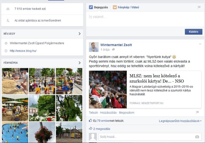
Task: Click the blank commenter avatar beside comment box
Action: (x=93, y=137)
